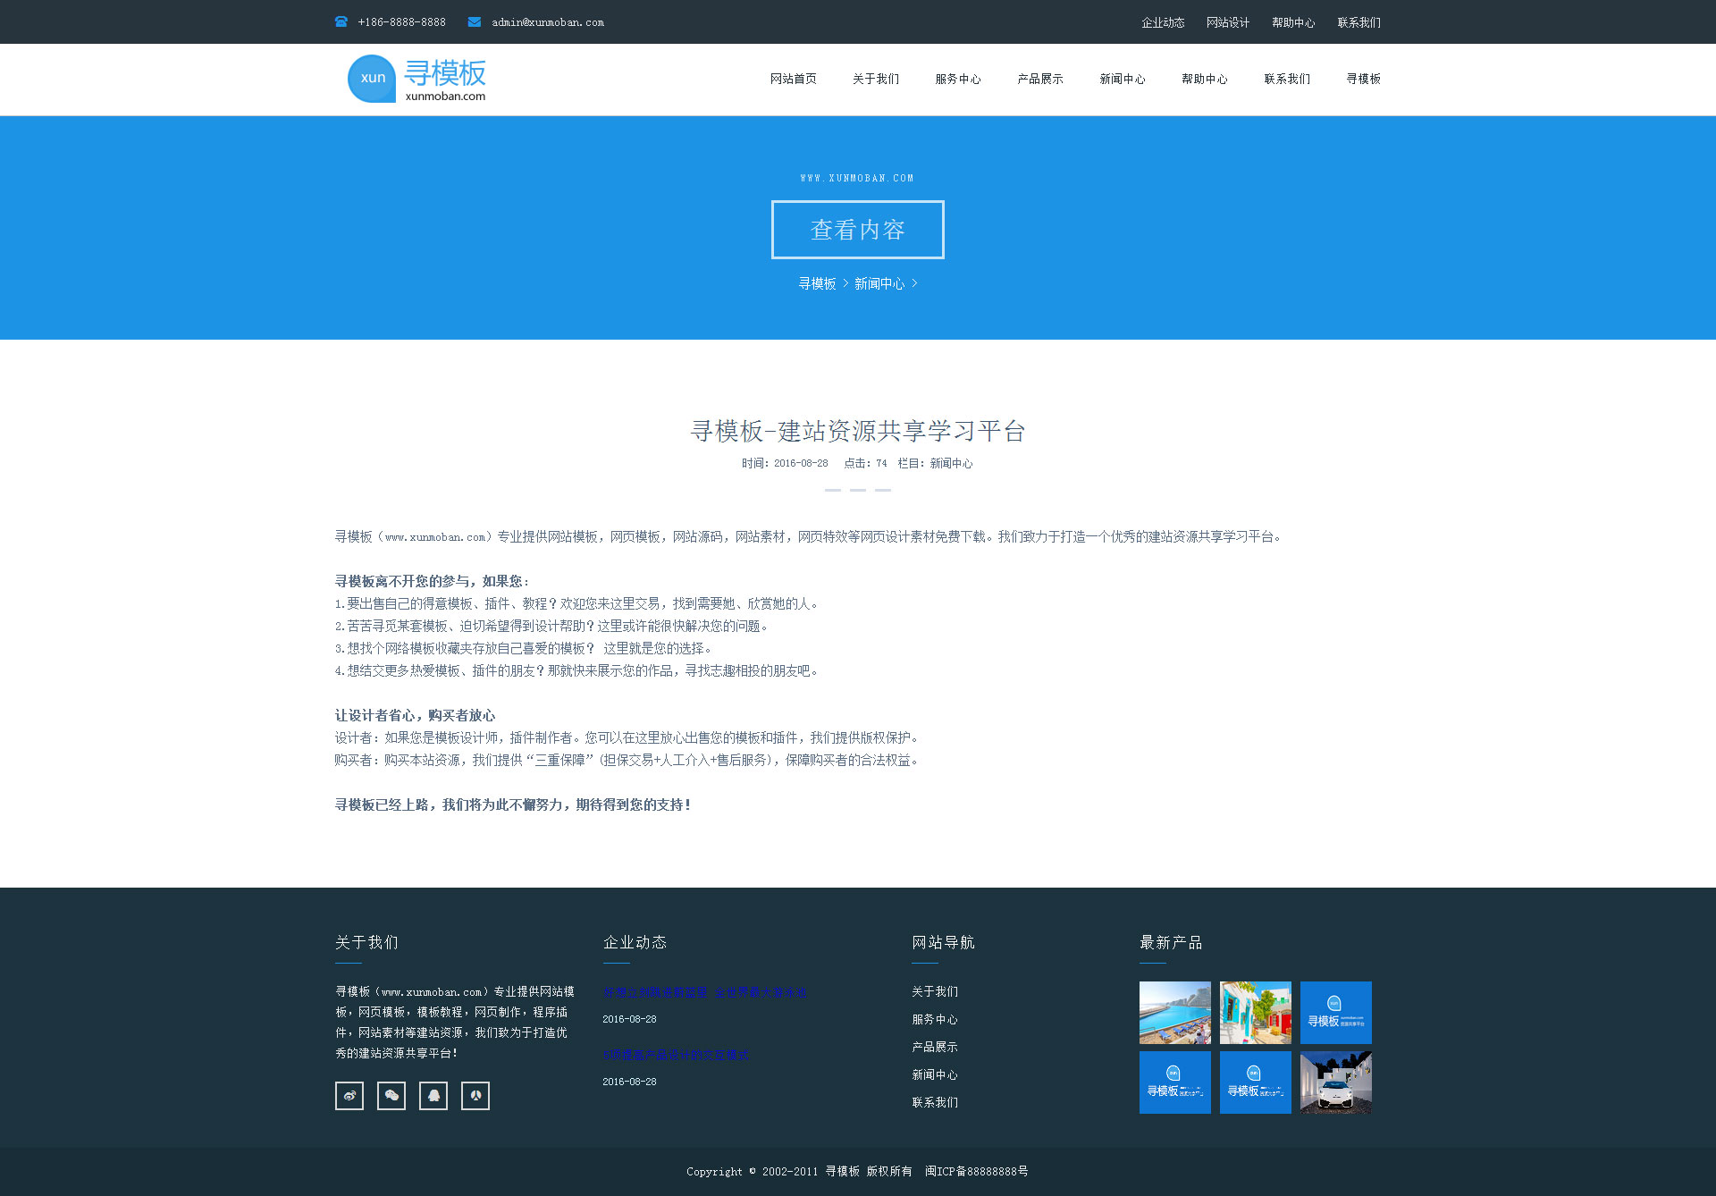This screenshot has height=1196, width=1716.
Task: Open 服务中心 in the main navigation
Action: 957,79
